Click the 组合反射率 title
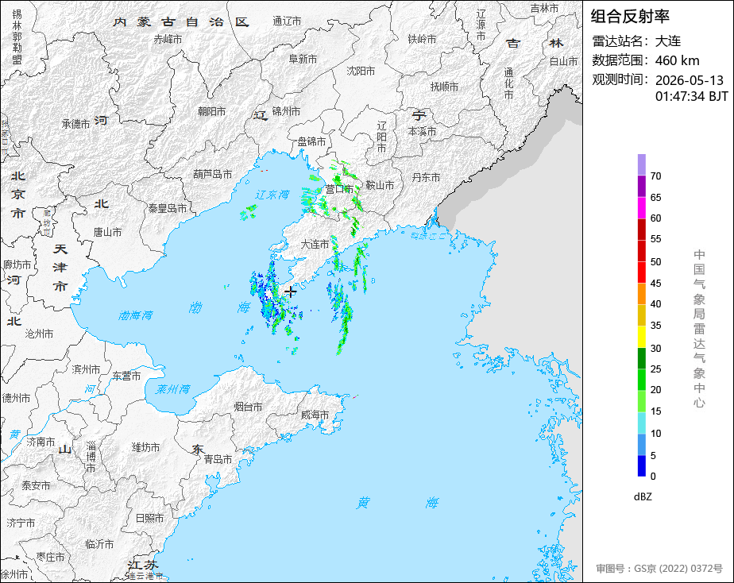This screenshot has height=583, width=734. tap(630, 17)
